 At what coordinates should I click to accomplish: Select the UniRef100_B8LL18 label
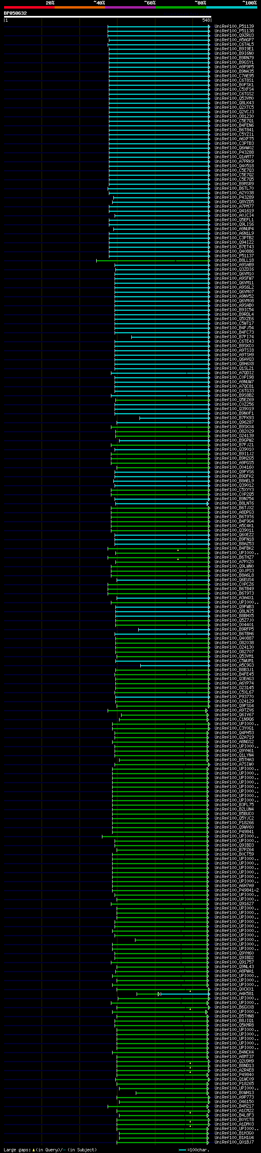[x=234, y=260]
